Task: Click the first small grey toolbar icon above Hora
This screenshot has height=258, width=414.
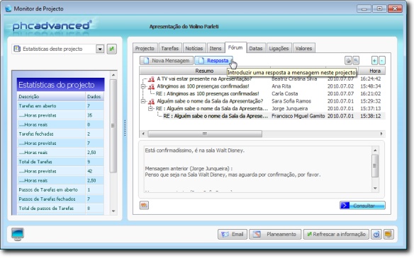Action: coord(348,61)
